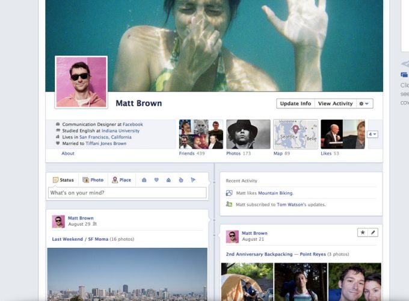
Task: Click the heart relationship life-event icon
Action: click(x=156, y=180)
